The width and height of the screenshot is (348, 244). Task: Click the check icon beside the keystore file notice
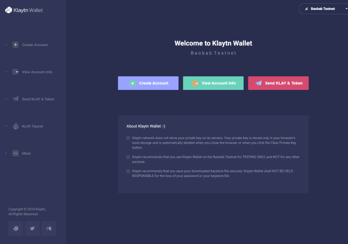click(x=128, y=171)
